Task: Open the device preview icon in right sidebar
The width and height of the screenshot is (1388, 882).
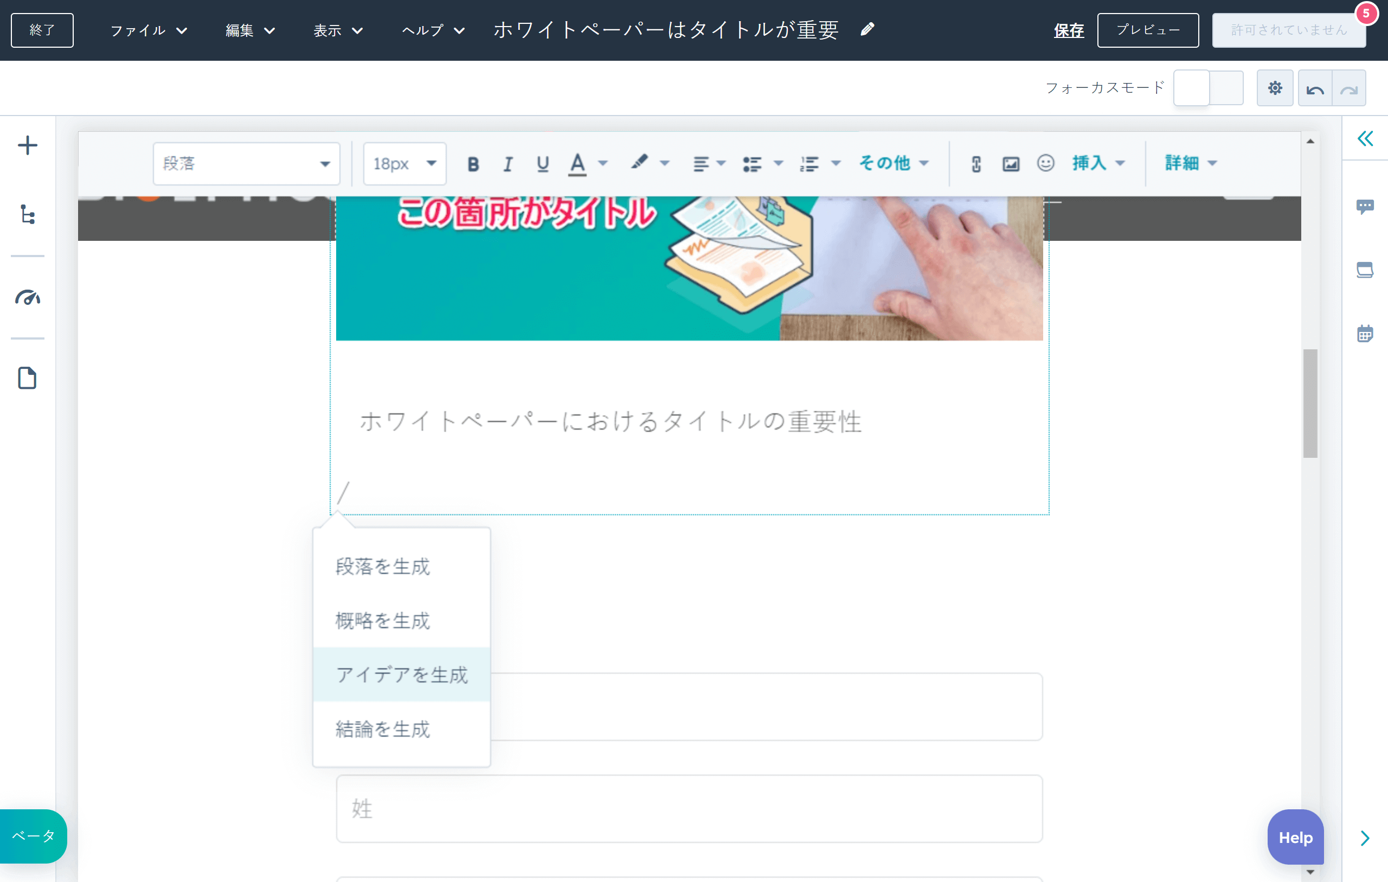Action: pyautogui.click(x=1365, y=270)
